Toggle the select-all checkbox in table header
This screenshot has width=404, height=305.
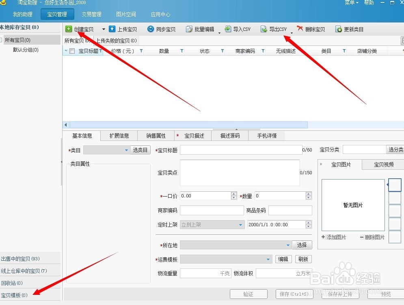pos(72,51)
